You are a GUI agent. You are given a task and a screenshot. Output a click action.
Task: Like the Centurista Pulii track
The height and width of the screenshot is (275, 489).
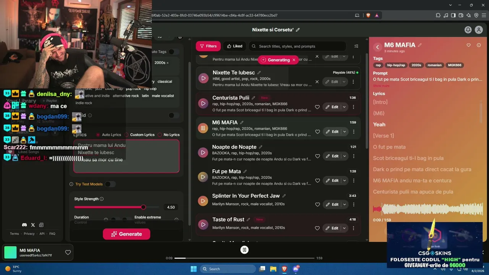(x=317, y=107)
